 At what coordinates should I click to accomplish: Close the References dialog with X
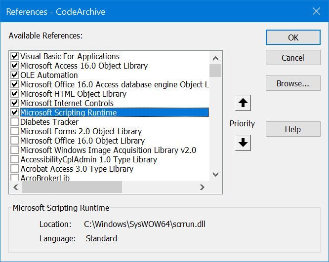point(316,11)
